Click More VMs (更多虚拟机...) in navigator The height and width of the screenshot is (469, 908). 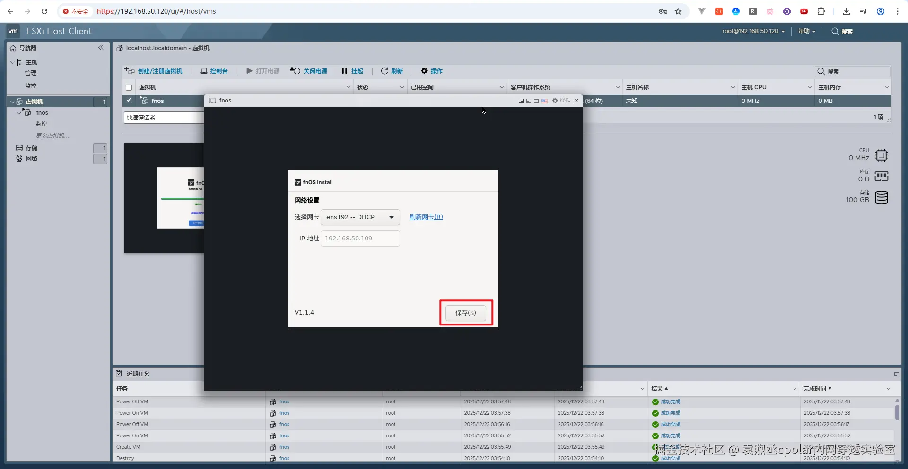click(52, 136)
